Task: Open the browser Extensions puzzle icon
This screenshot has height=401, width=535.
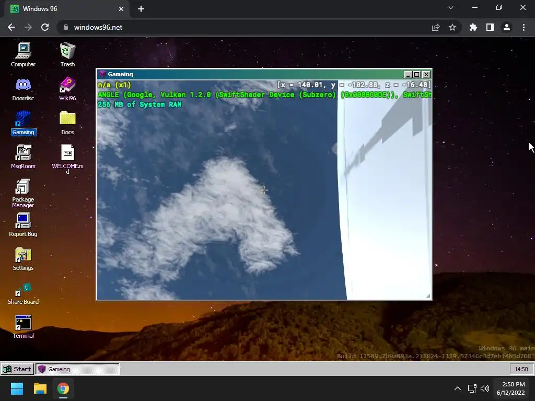Action: [x=473, y=27]
